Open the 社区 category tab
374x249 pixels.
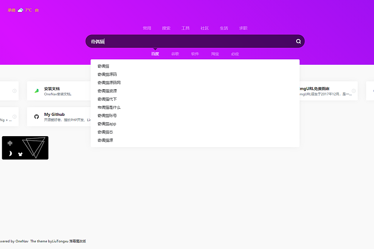(x=204, y=28)
